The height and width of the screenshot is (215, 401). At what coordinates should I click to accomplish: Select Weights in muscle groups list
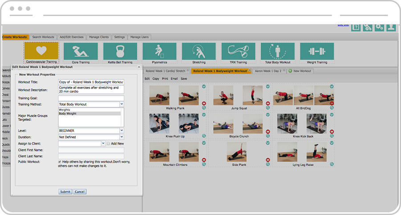89,110
